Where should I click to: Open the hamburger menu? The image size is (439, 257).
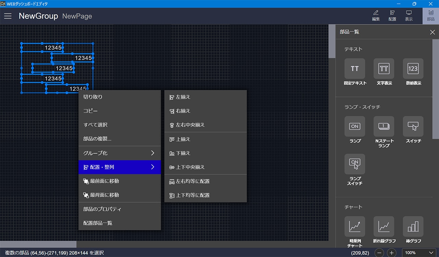pos(8,16)
